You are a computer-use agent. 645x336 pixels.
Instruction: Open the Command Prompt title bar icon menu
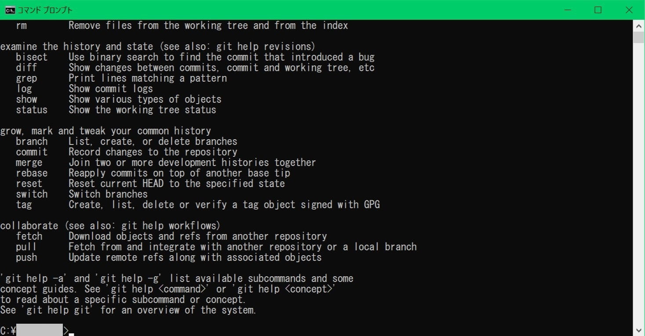[10, 10]
